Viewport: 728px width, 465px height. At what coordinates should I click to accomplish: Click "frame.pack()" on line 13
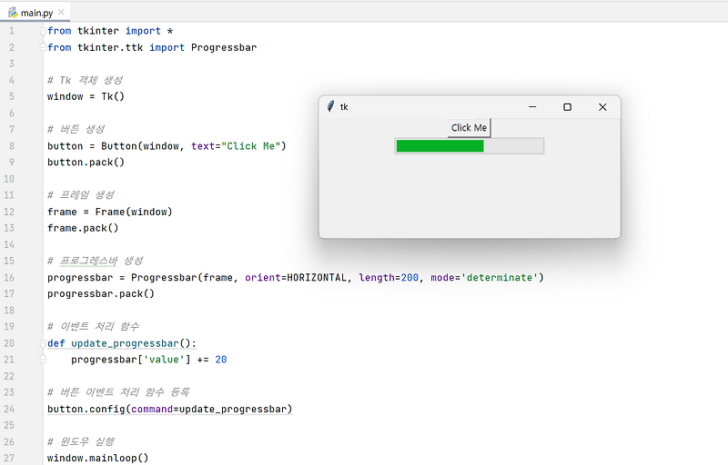[83, 228]
